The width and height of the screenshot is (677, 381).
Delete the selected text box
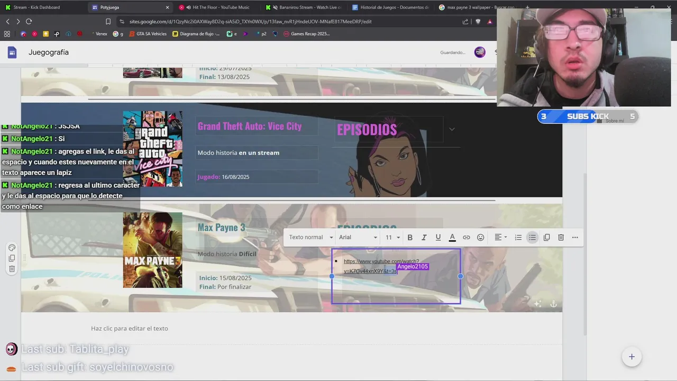click(561, 238)
